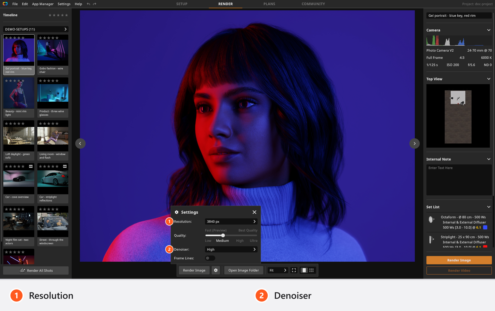Open render settings gear icon
This screenshot has width=495, height=311.
tap(216, 270)
